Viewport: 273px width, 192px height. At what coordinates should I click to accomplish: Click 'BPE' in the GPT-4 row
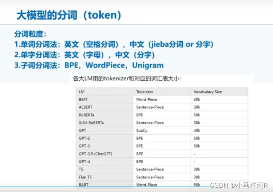coord(140,161)
